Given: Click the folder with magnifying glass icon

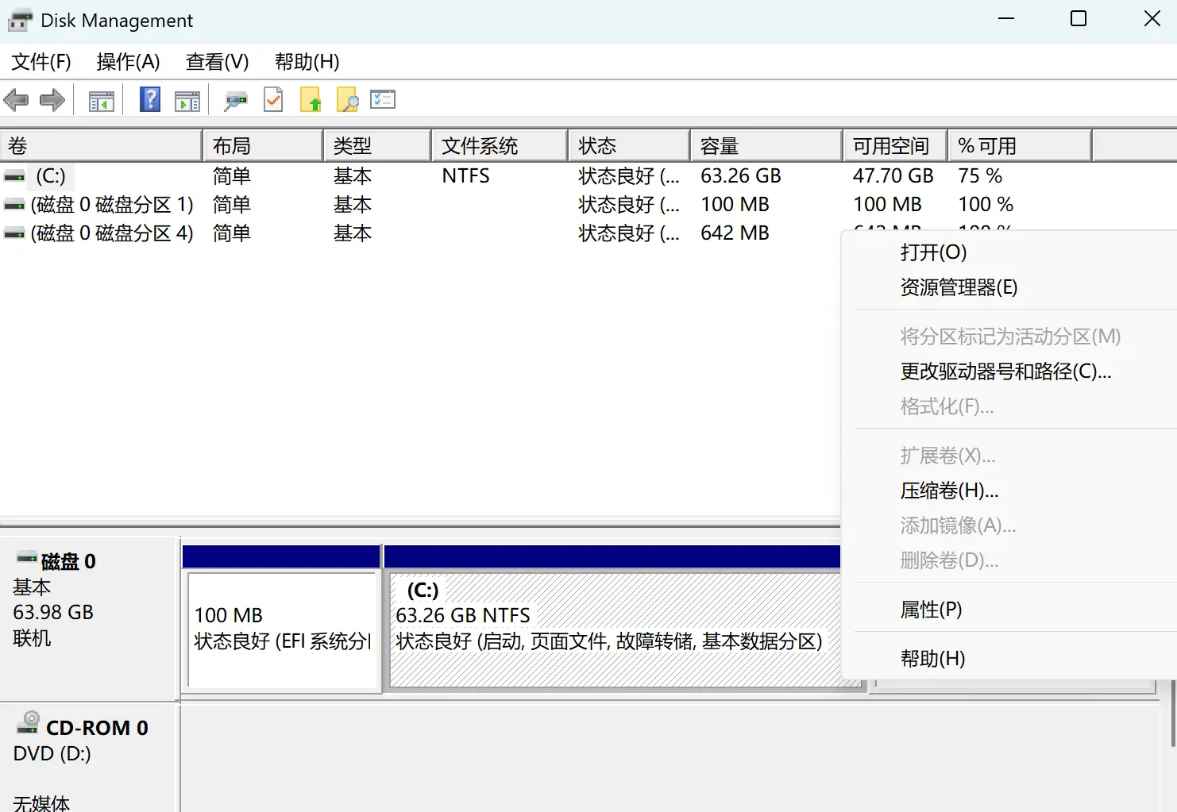Looking at the screenshot, I should [x=348, y=100].
